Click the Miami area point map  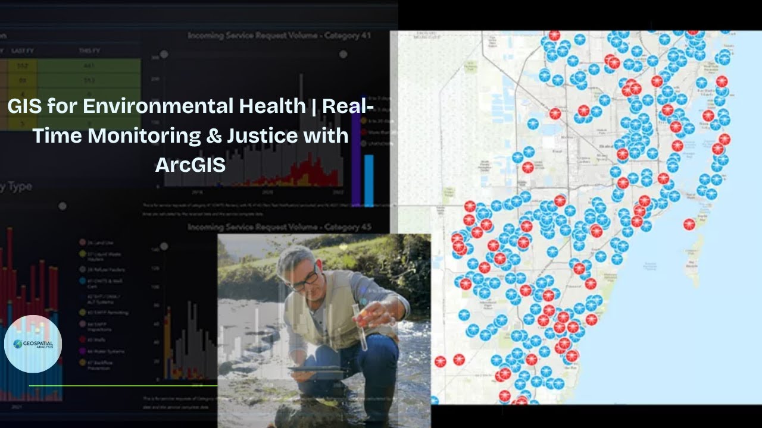point(576,218)
